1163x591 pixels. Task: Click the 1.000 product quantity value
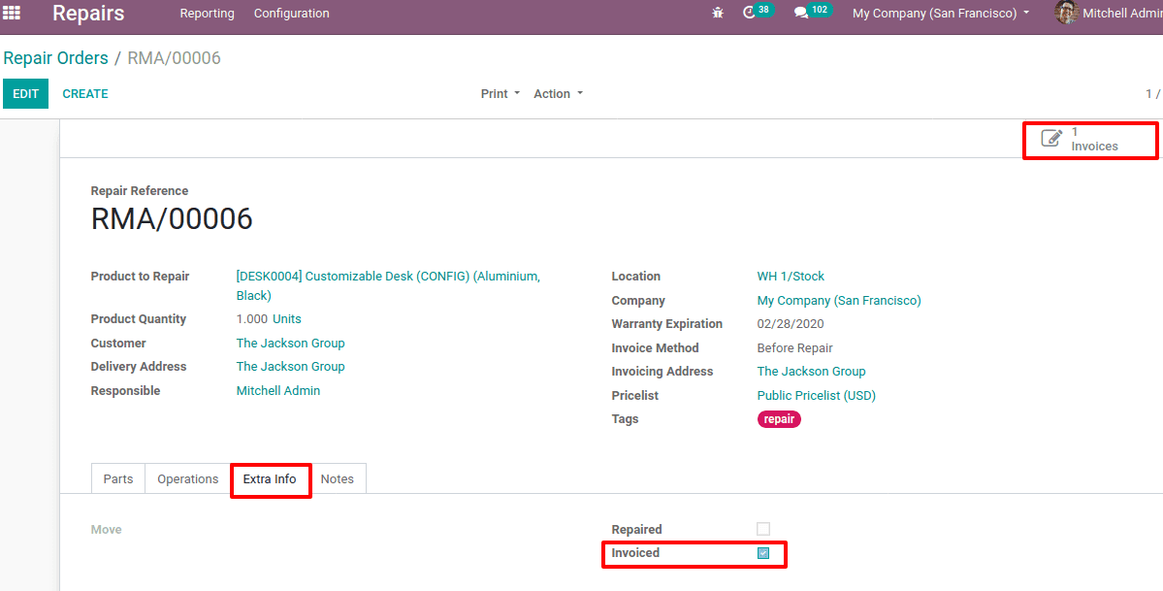point(252,319)
